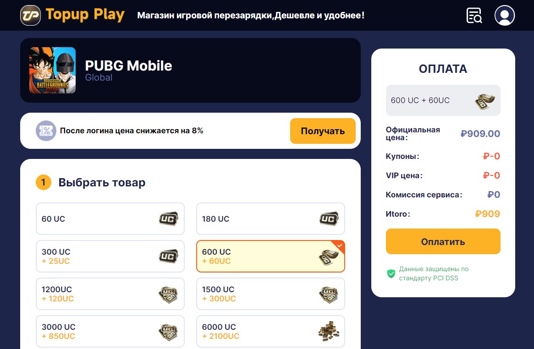Click the PUBG Mobile game cover thumbnail
Image resolution: width=534 pixels, height=349 pixels.
tap(52, 71)
